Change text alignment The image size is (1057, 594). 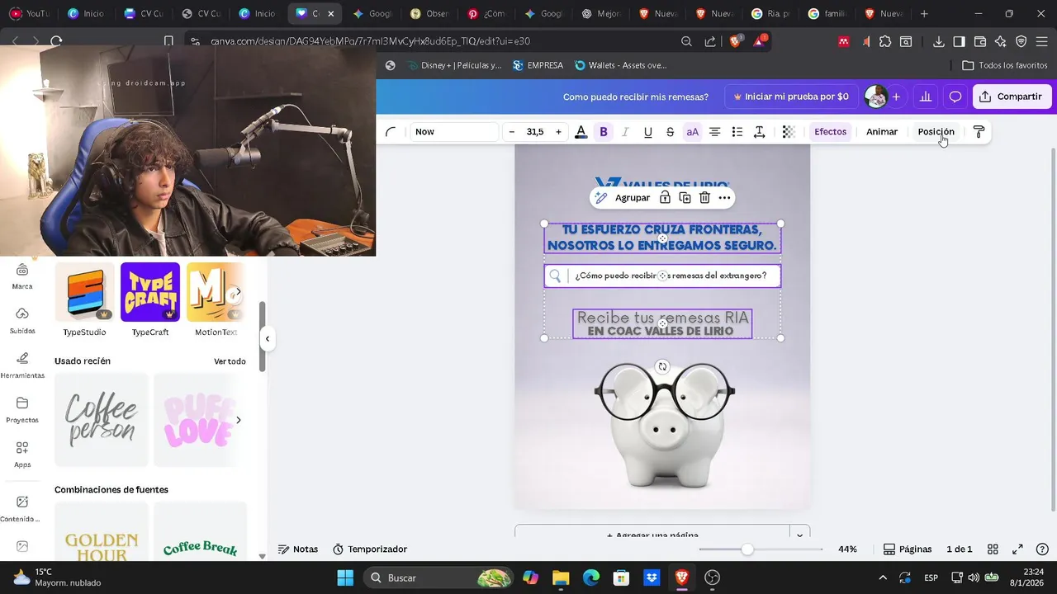click(x=715, y=132)
